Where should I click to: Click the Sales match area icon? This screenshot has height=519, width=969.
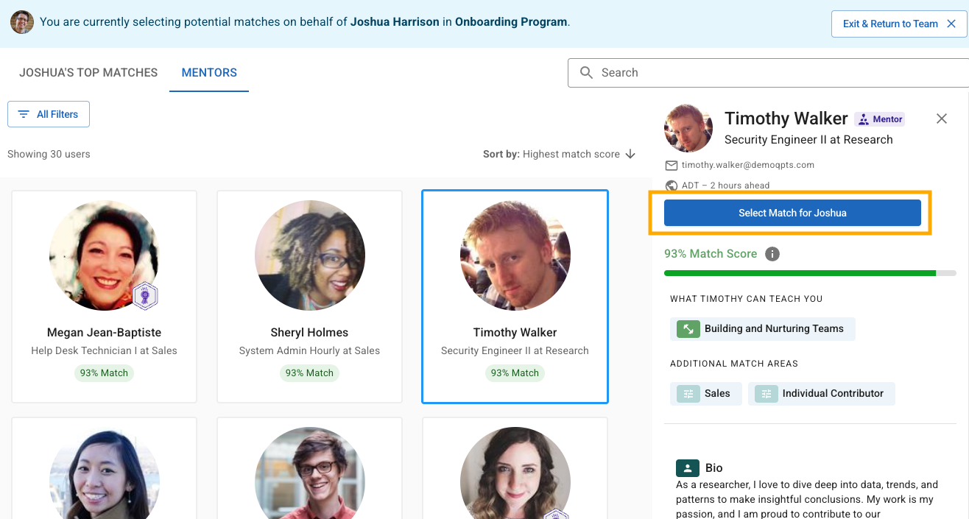tap(688, 394)
